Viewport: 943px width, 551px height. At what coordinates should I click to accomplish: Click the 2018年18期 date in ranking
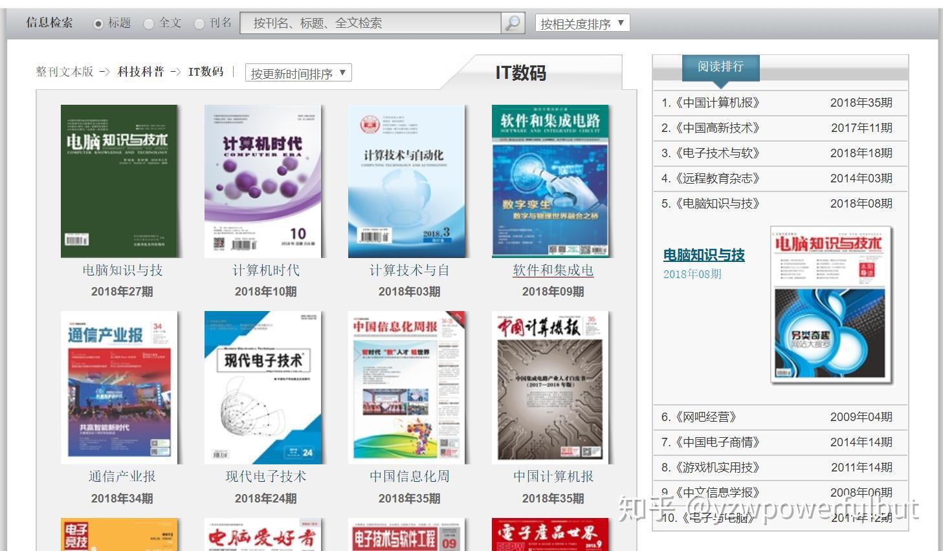coord(861,153)
